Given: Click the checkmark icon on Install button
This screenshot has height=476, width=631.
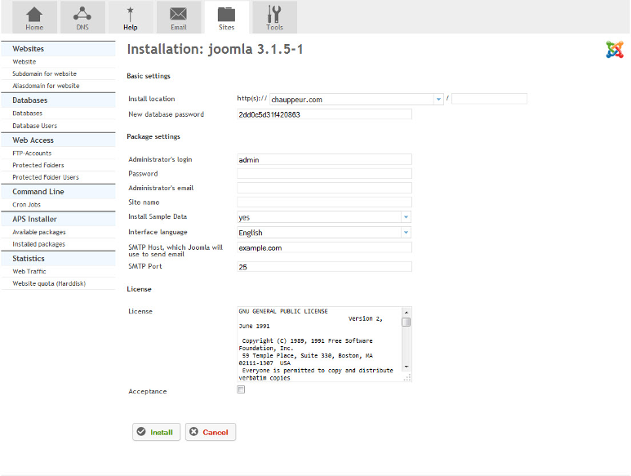Looking at the screenshot, I should click(x=141, y=432).
